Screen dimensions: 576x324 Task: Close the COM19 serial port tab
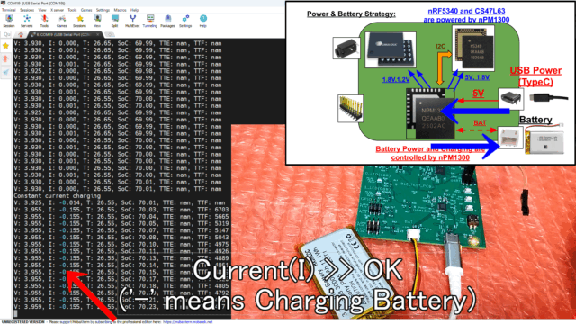click(x=98, y=34)
